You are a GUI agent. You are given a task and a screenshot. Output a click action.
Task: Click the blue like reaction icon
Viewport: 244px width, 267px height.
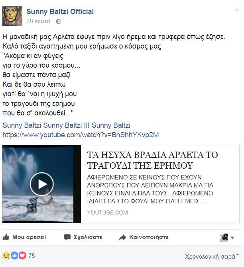pyautogui.click(x=14, y=255)
